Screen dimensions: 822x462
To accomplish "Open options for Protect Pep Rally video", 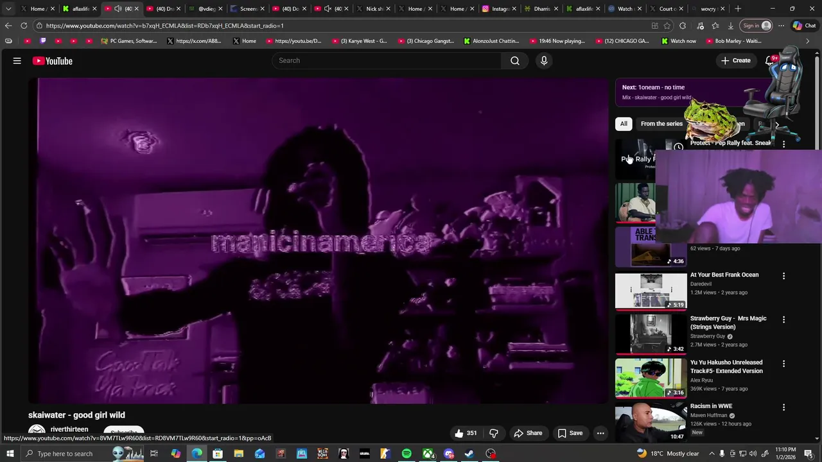I will (783, 144).
